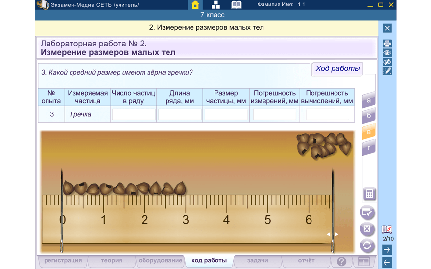
Task: Open the blocks structure icon in header
Action: click(x=215, y=5)
